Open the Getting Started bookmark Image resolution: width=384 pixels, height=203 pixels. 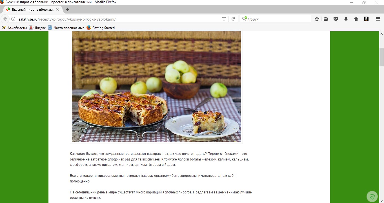[x=101, y=28]
